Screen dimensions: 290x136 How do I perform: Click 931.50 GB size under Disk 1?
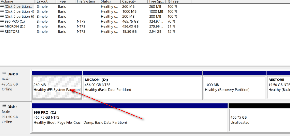(x=10, y=117)
